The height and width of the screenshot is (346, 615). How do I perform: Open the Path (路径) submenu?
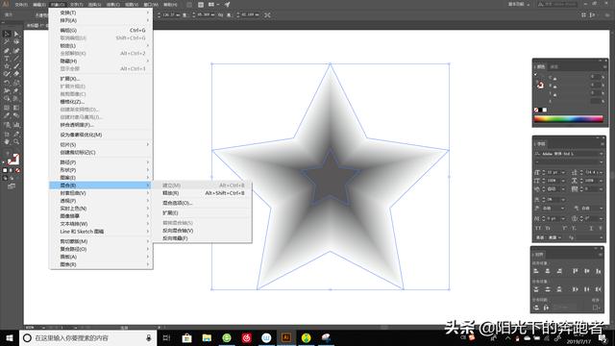pyautogui.click(x=101, y=162)
